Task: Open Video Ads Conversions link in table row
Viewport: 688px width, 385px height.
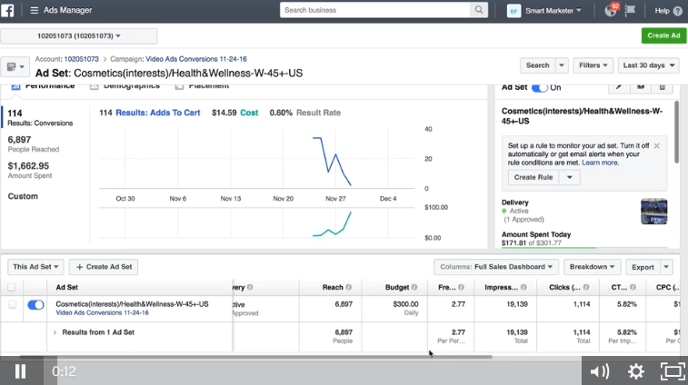Action: (102, 312)
